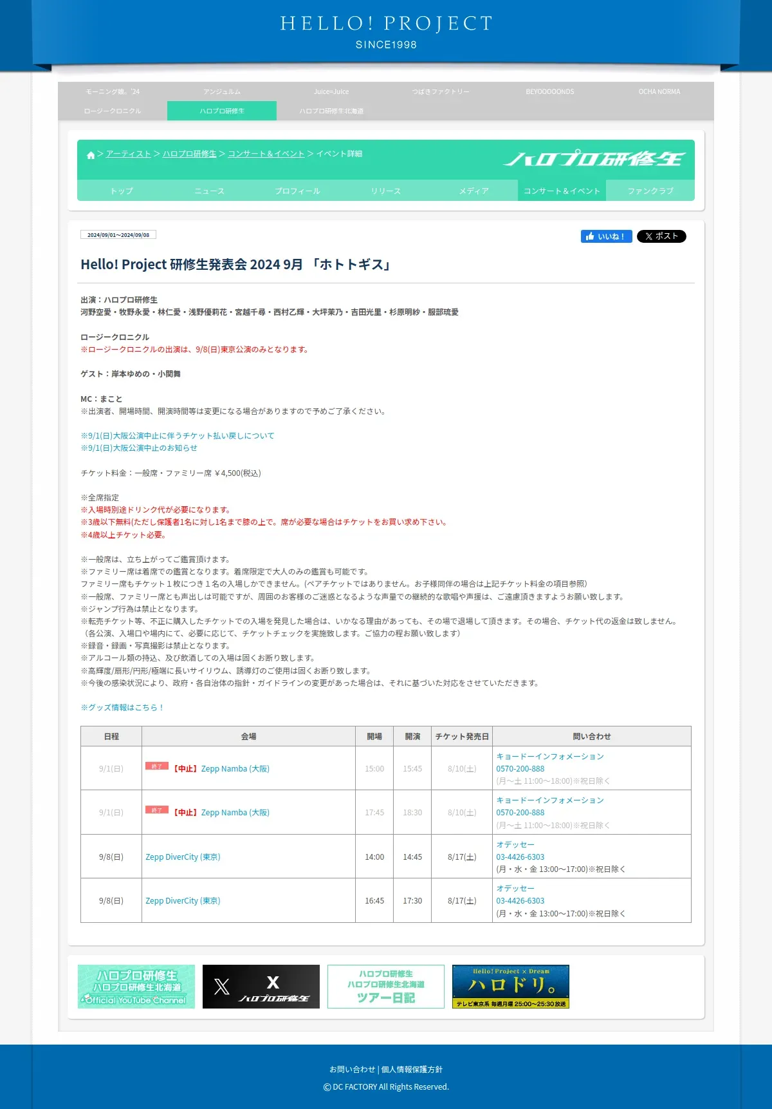Open Zepp Namba link for 15:00 show
Viewport: 772px width, 1109px height.
pos(235,769)
